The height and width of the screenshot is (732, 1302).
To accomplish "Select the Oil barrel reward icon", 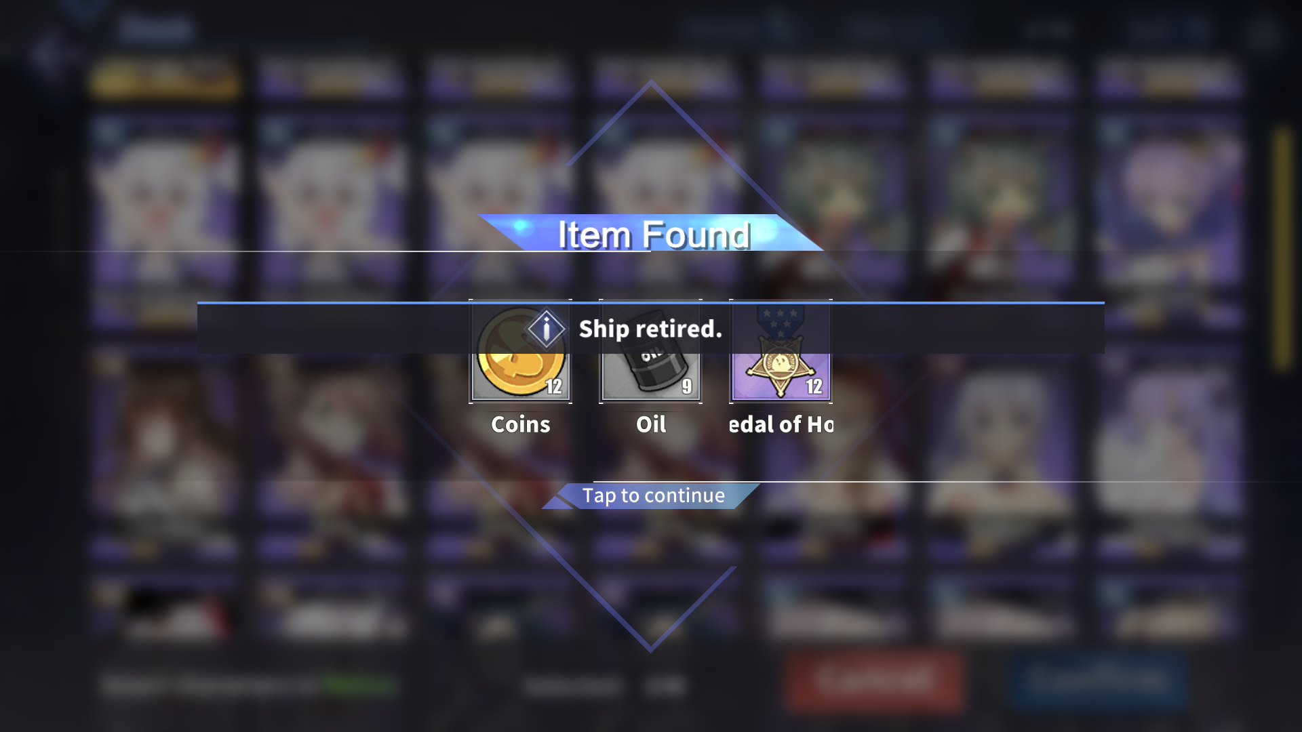I will click(x=650, y=352).
